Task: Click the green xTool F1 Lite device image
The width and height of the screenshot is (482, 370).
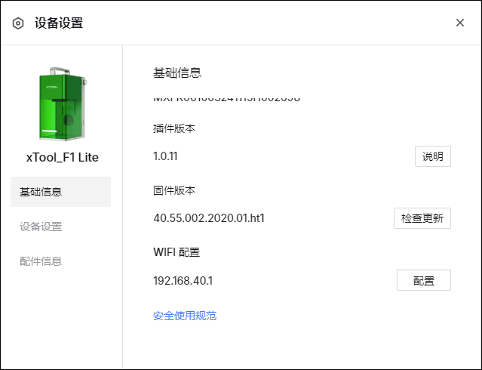Action: pyautogui.click(x=63, y=103)
